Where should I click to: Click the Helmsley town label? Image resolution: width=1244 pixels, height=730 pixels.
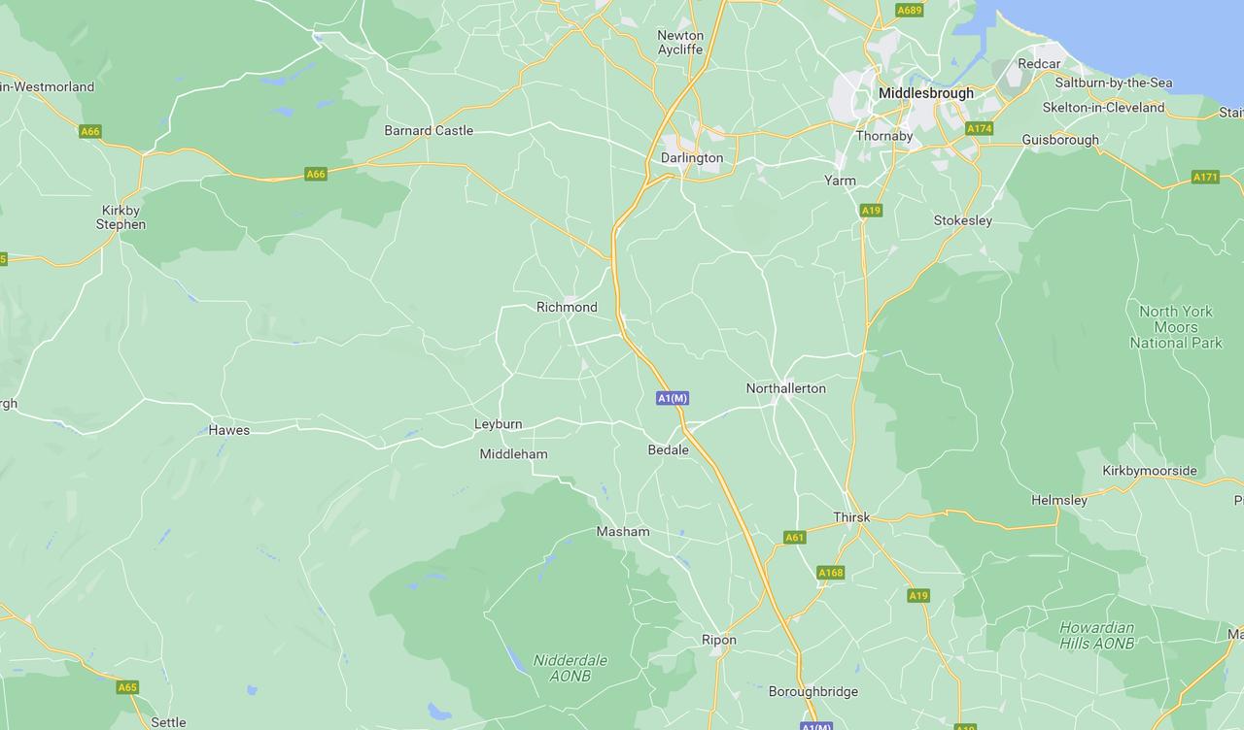(1059, 500)
